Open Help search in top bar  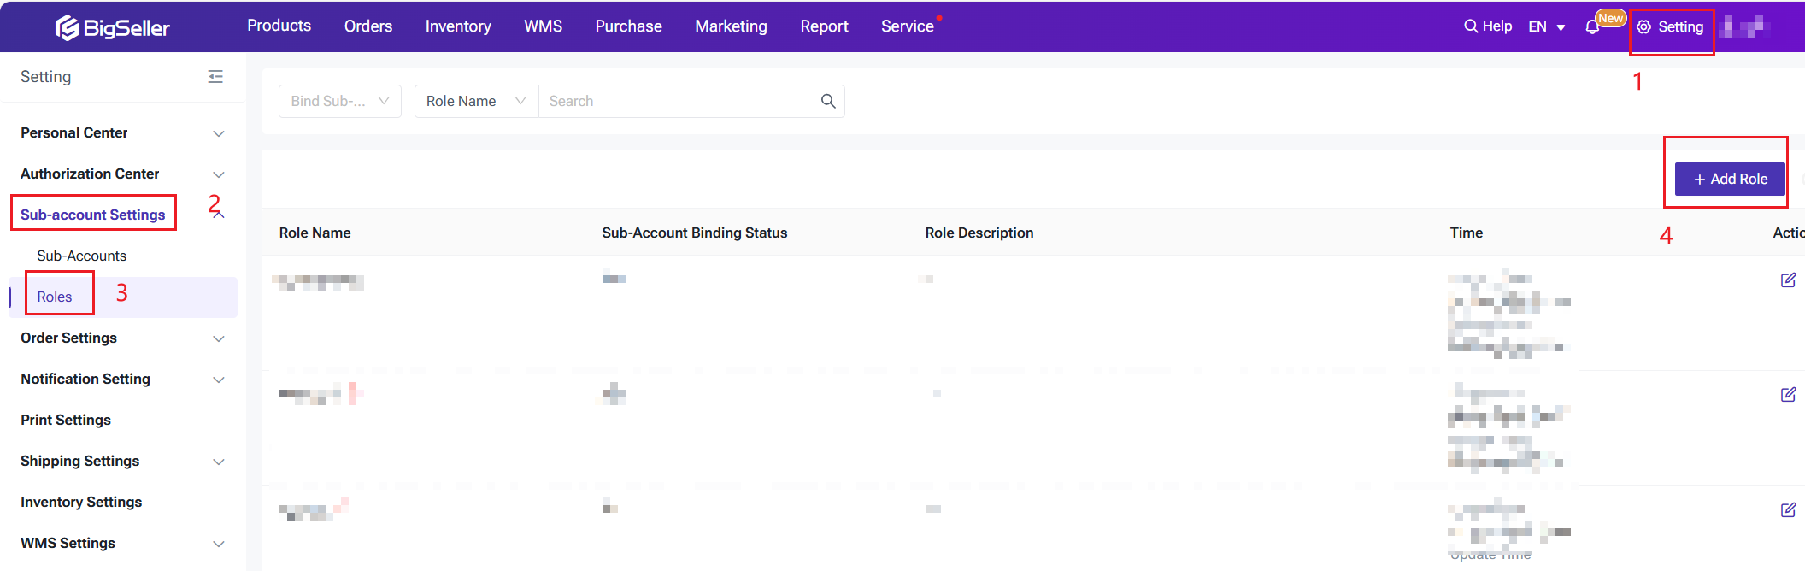[1488, 26]
